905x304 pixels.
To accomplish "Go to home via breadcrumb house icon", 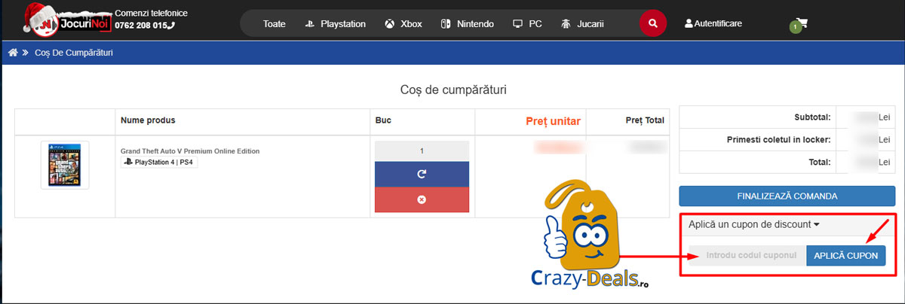I will coord(13,53).
